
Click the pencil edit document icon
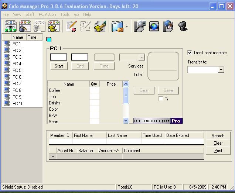coord(71,26)
